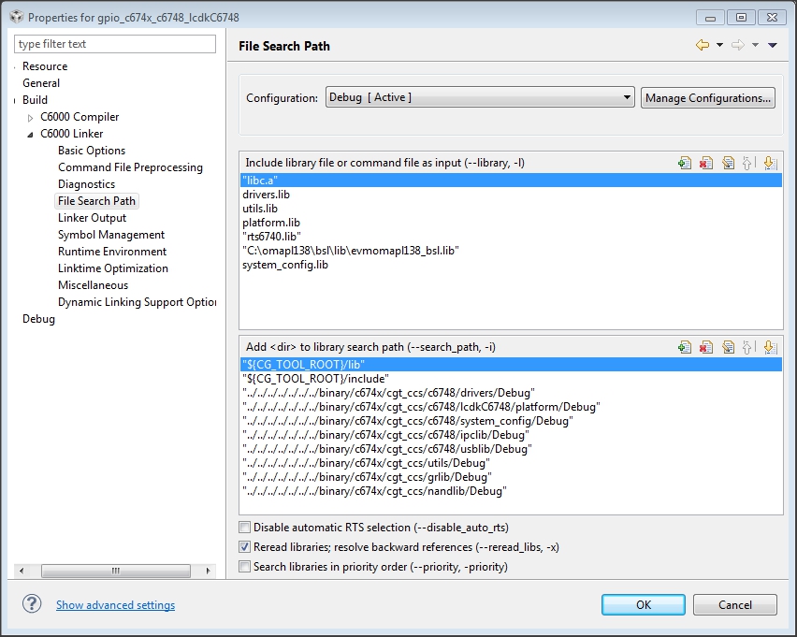This screenshot has height=637, width=797.
Task: Select the c6748/ipclib/Debug search path
Action: pyautogui.click(x=511, y=435)
